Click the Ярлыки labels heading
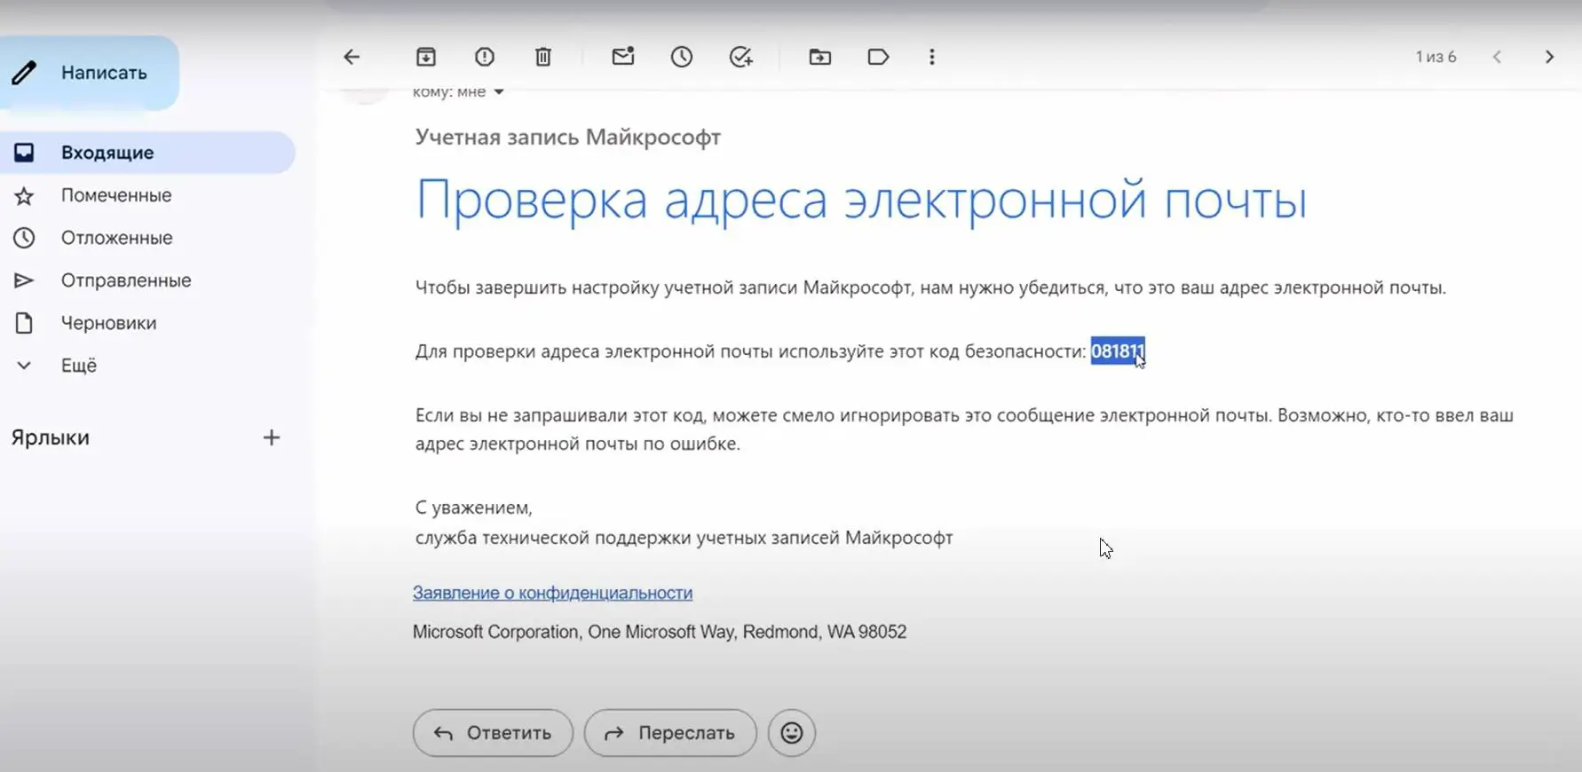Viewport: 1582px width, 772px height. [x=51, y=437]
